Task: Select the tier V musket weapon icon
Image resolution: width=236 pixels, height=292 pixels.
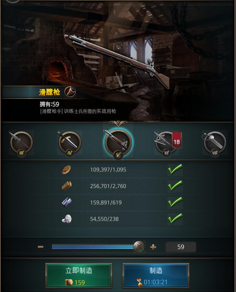Action: (x=118, y=143)
